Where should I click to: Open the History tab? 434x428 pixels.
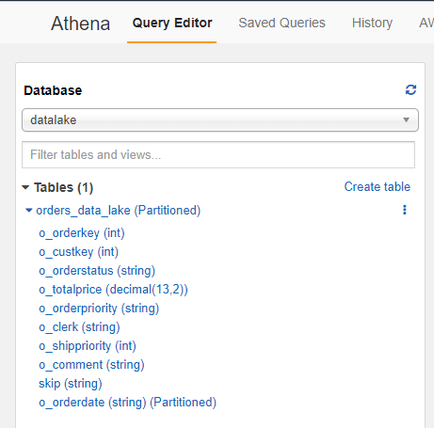(x=372, y=23)
